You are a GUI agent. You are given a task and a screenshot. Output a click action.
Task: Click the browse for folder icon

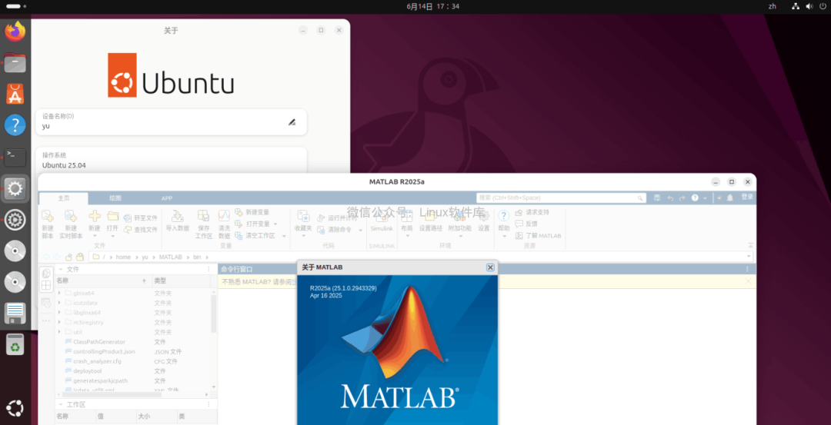click(79, 257)
